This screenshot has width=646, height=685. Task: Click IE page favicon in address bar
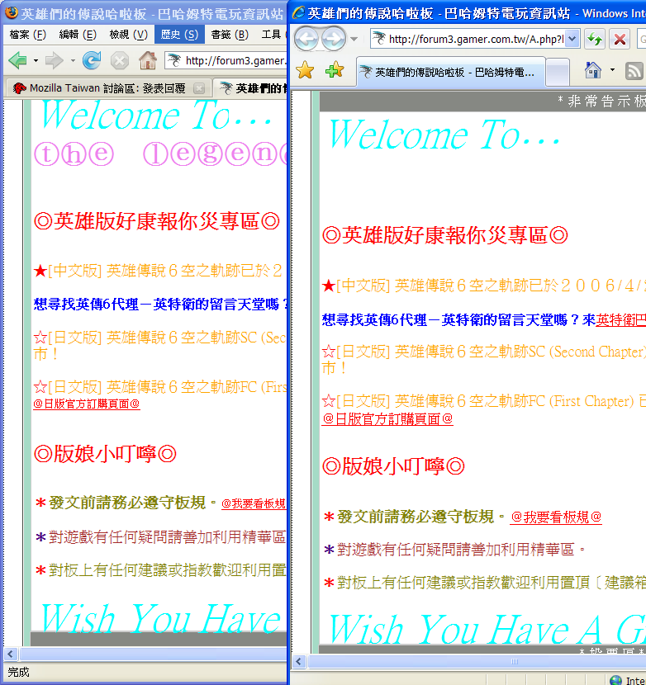click(379, 39)
